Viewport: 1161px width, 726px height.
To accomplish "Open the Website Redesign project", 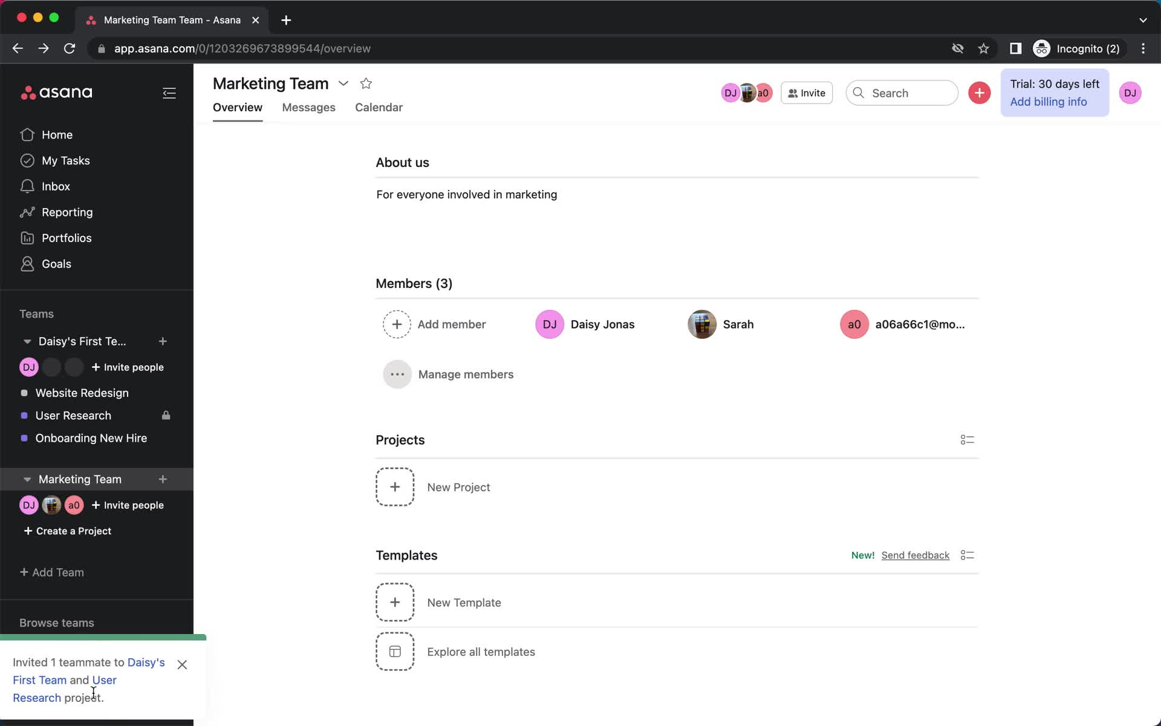I will [82, 393].
